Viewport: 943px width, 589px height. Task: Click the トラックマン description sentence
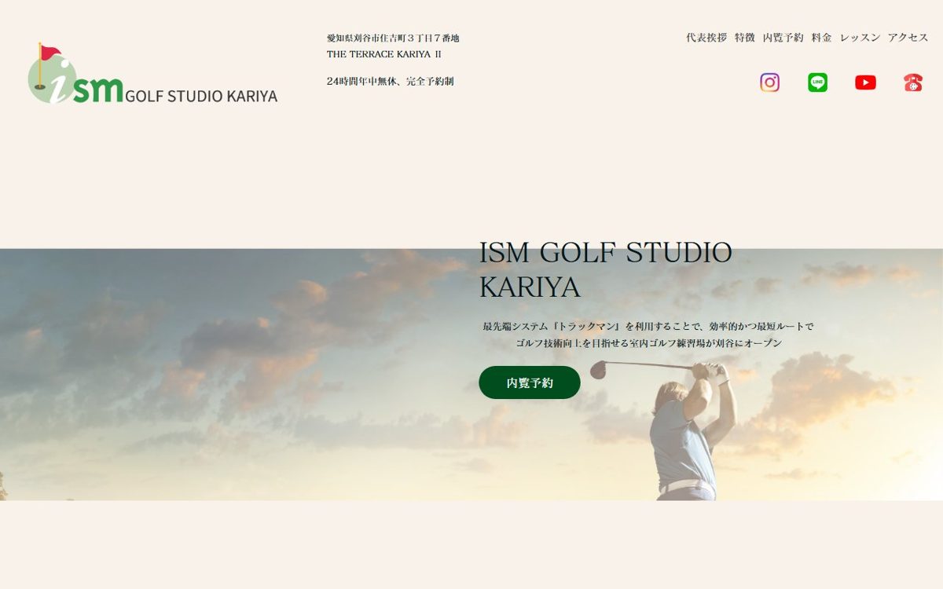click(x=648, y=335)
